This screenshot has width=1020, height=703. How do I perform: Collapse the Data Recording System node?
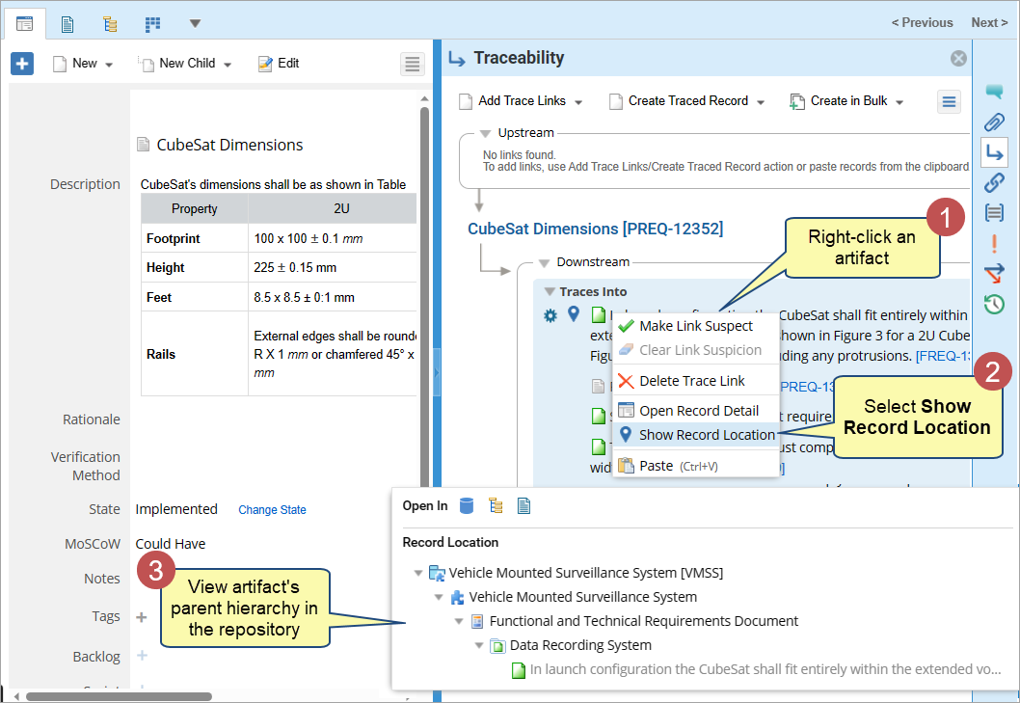tap(479, 646)
